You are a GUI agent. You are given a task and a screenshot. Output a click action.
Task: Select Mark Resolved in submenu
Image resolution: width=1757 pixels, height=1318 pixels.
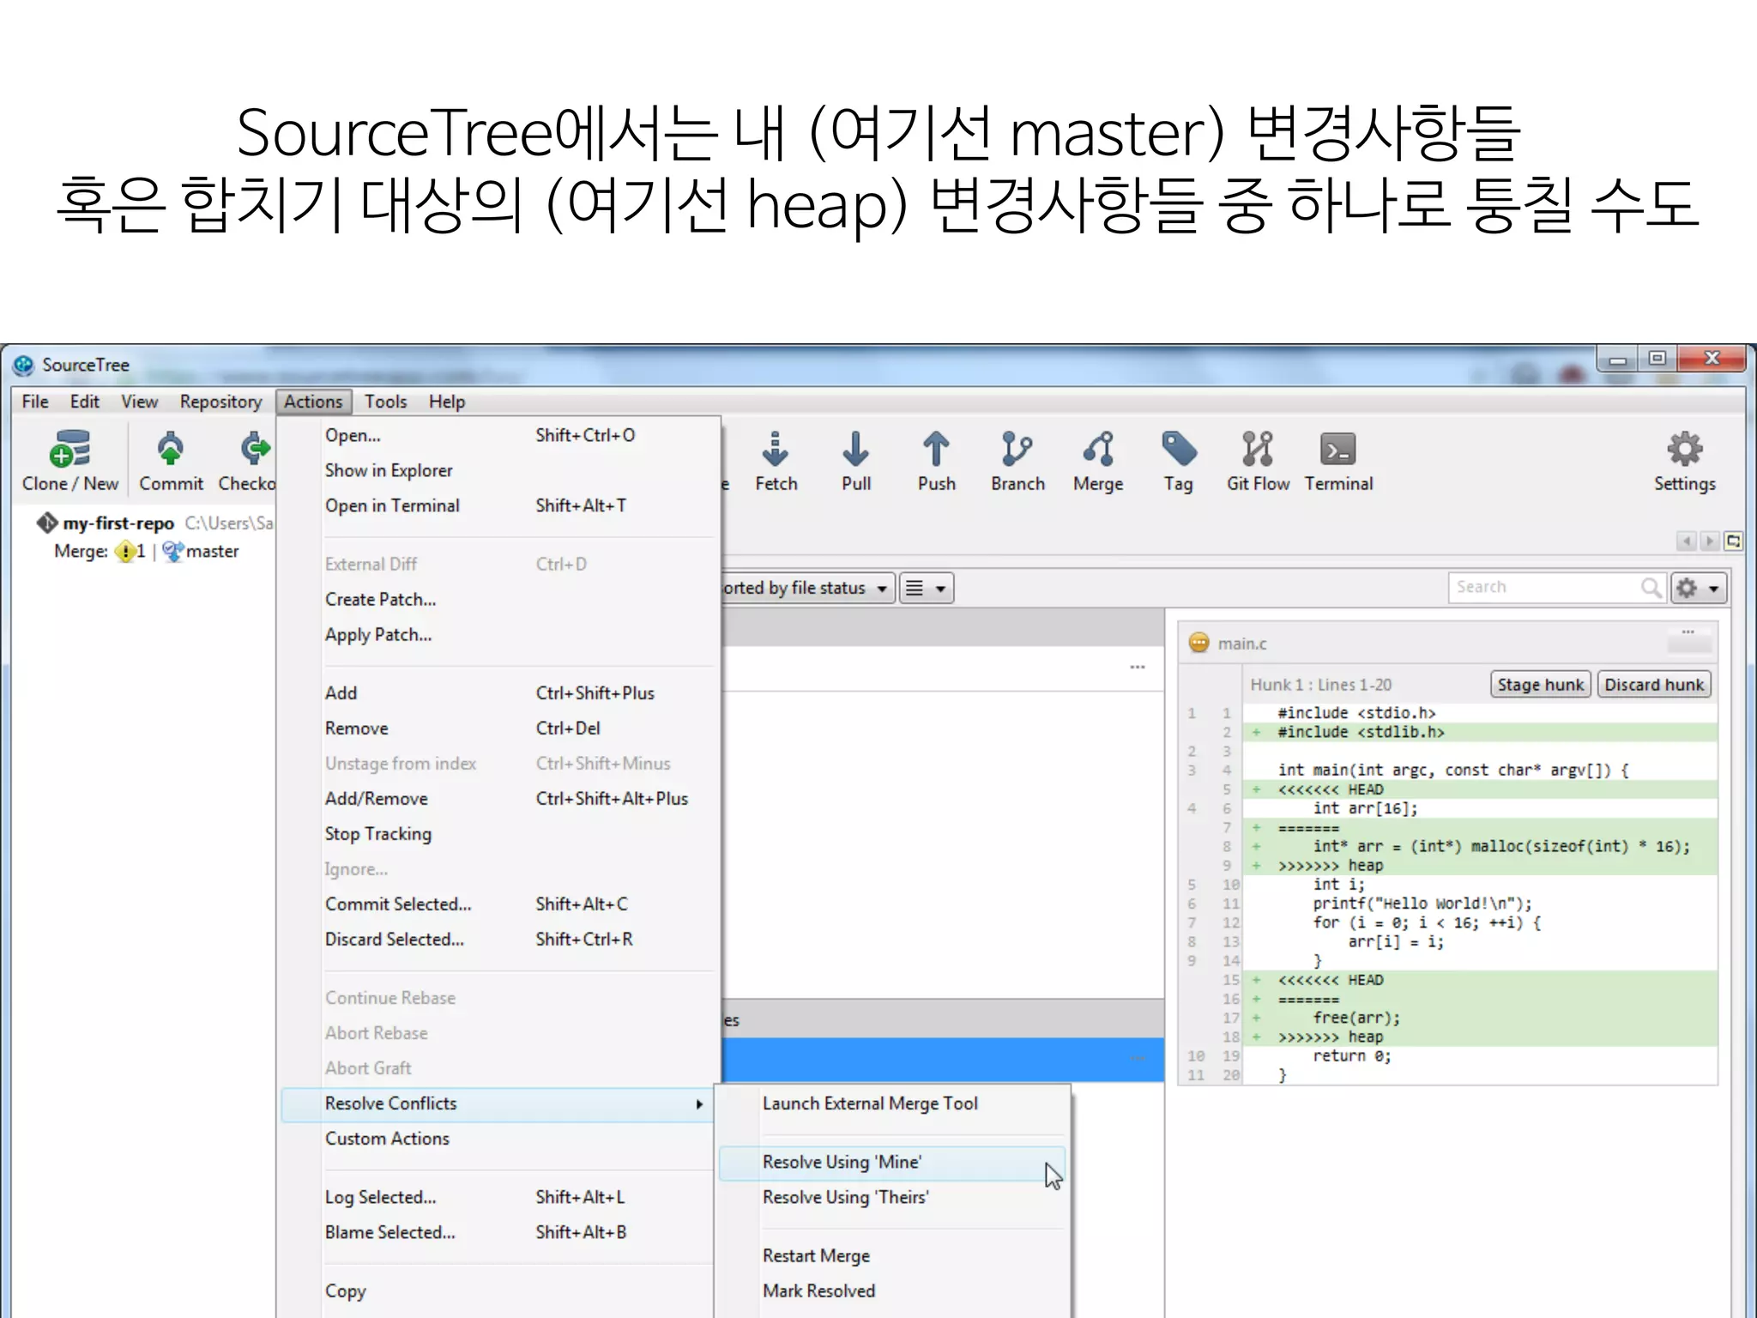[892, 1291]
